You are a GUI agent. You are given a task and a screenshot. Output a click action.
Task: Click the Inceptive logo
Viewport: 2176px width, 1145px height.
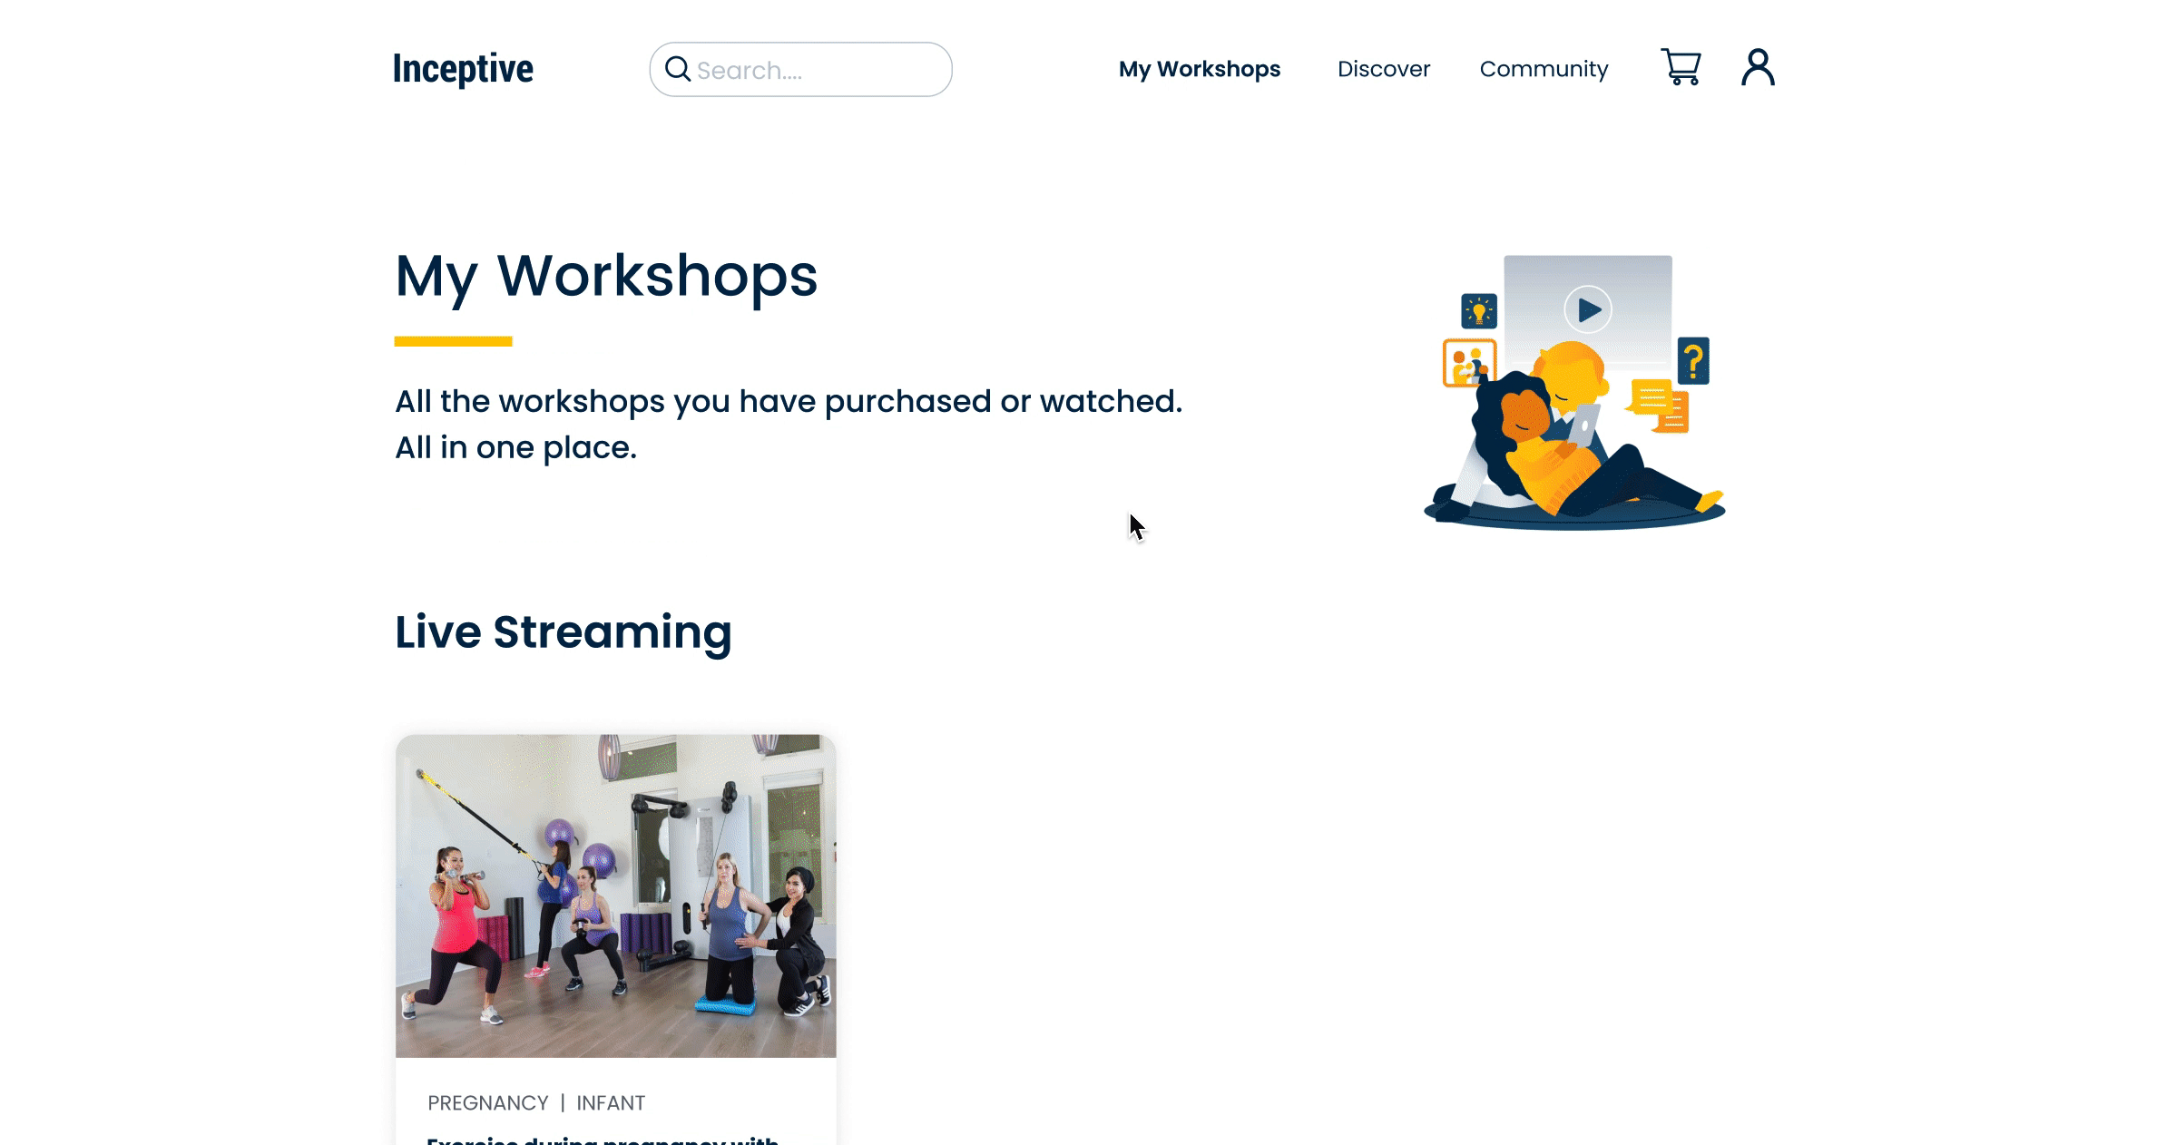tap(463, 69)
